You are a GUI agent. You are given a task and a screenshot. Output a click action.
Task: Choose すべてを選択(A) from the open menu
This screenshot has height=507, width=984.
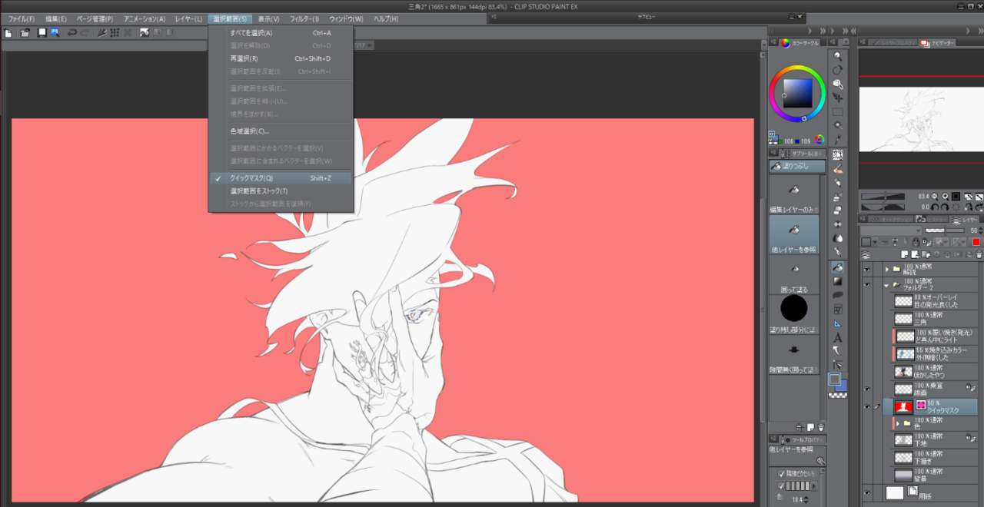point(251,33)
